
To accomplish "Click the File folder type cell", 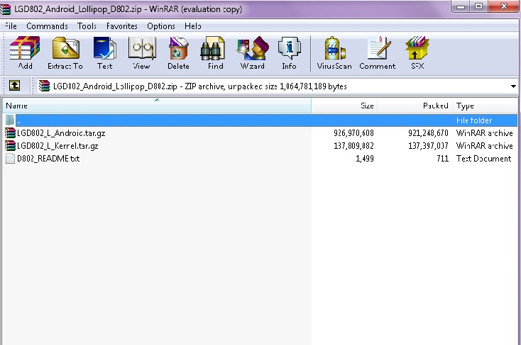I will (474, 120).
